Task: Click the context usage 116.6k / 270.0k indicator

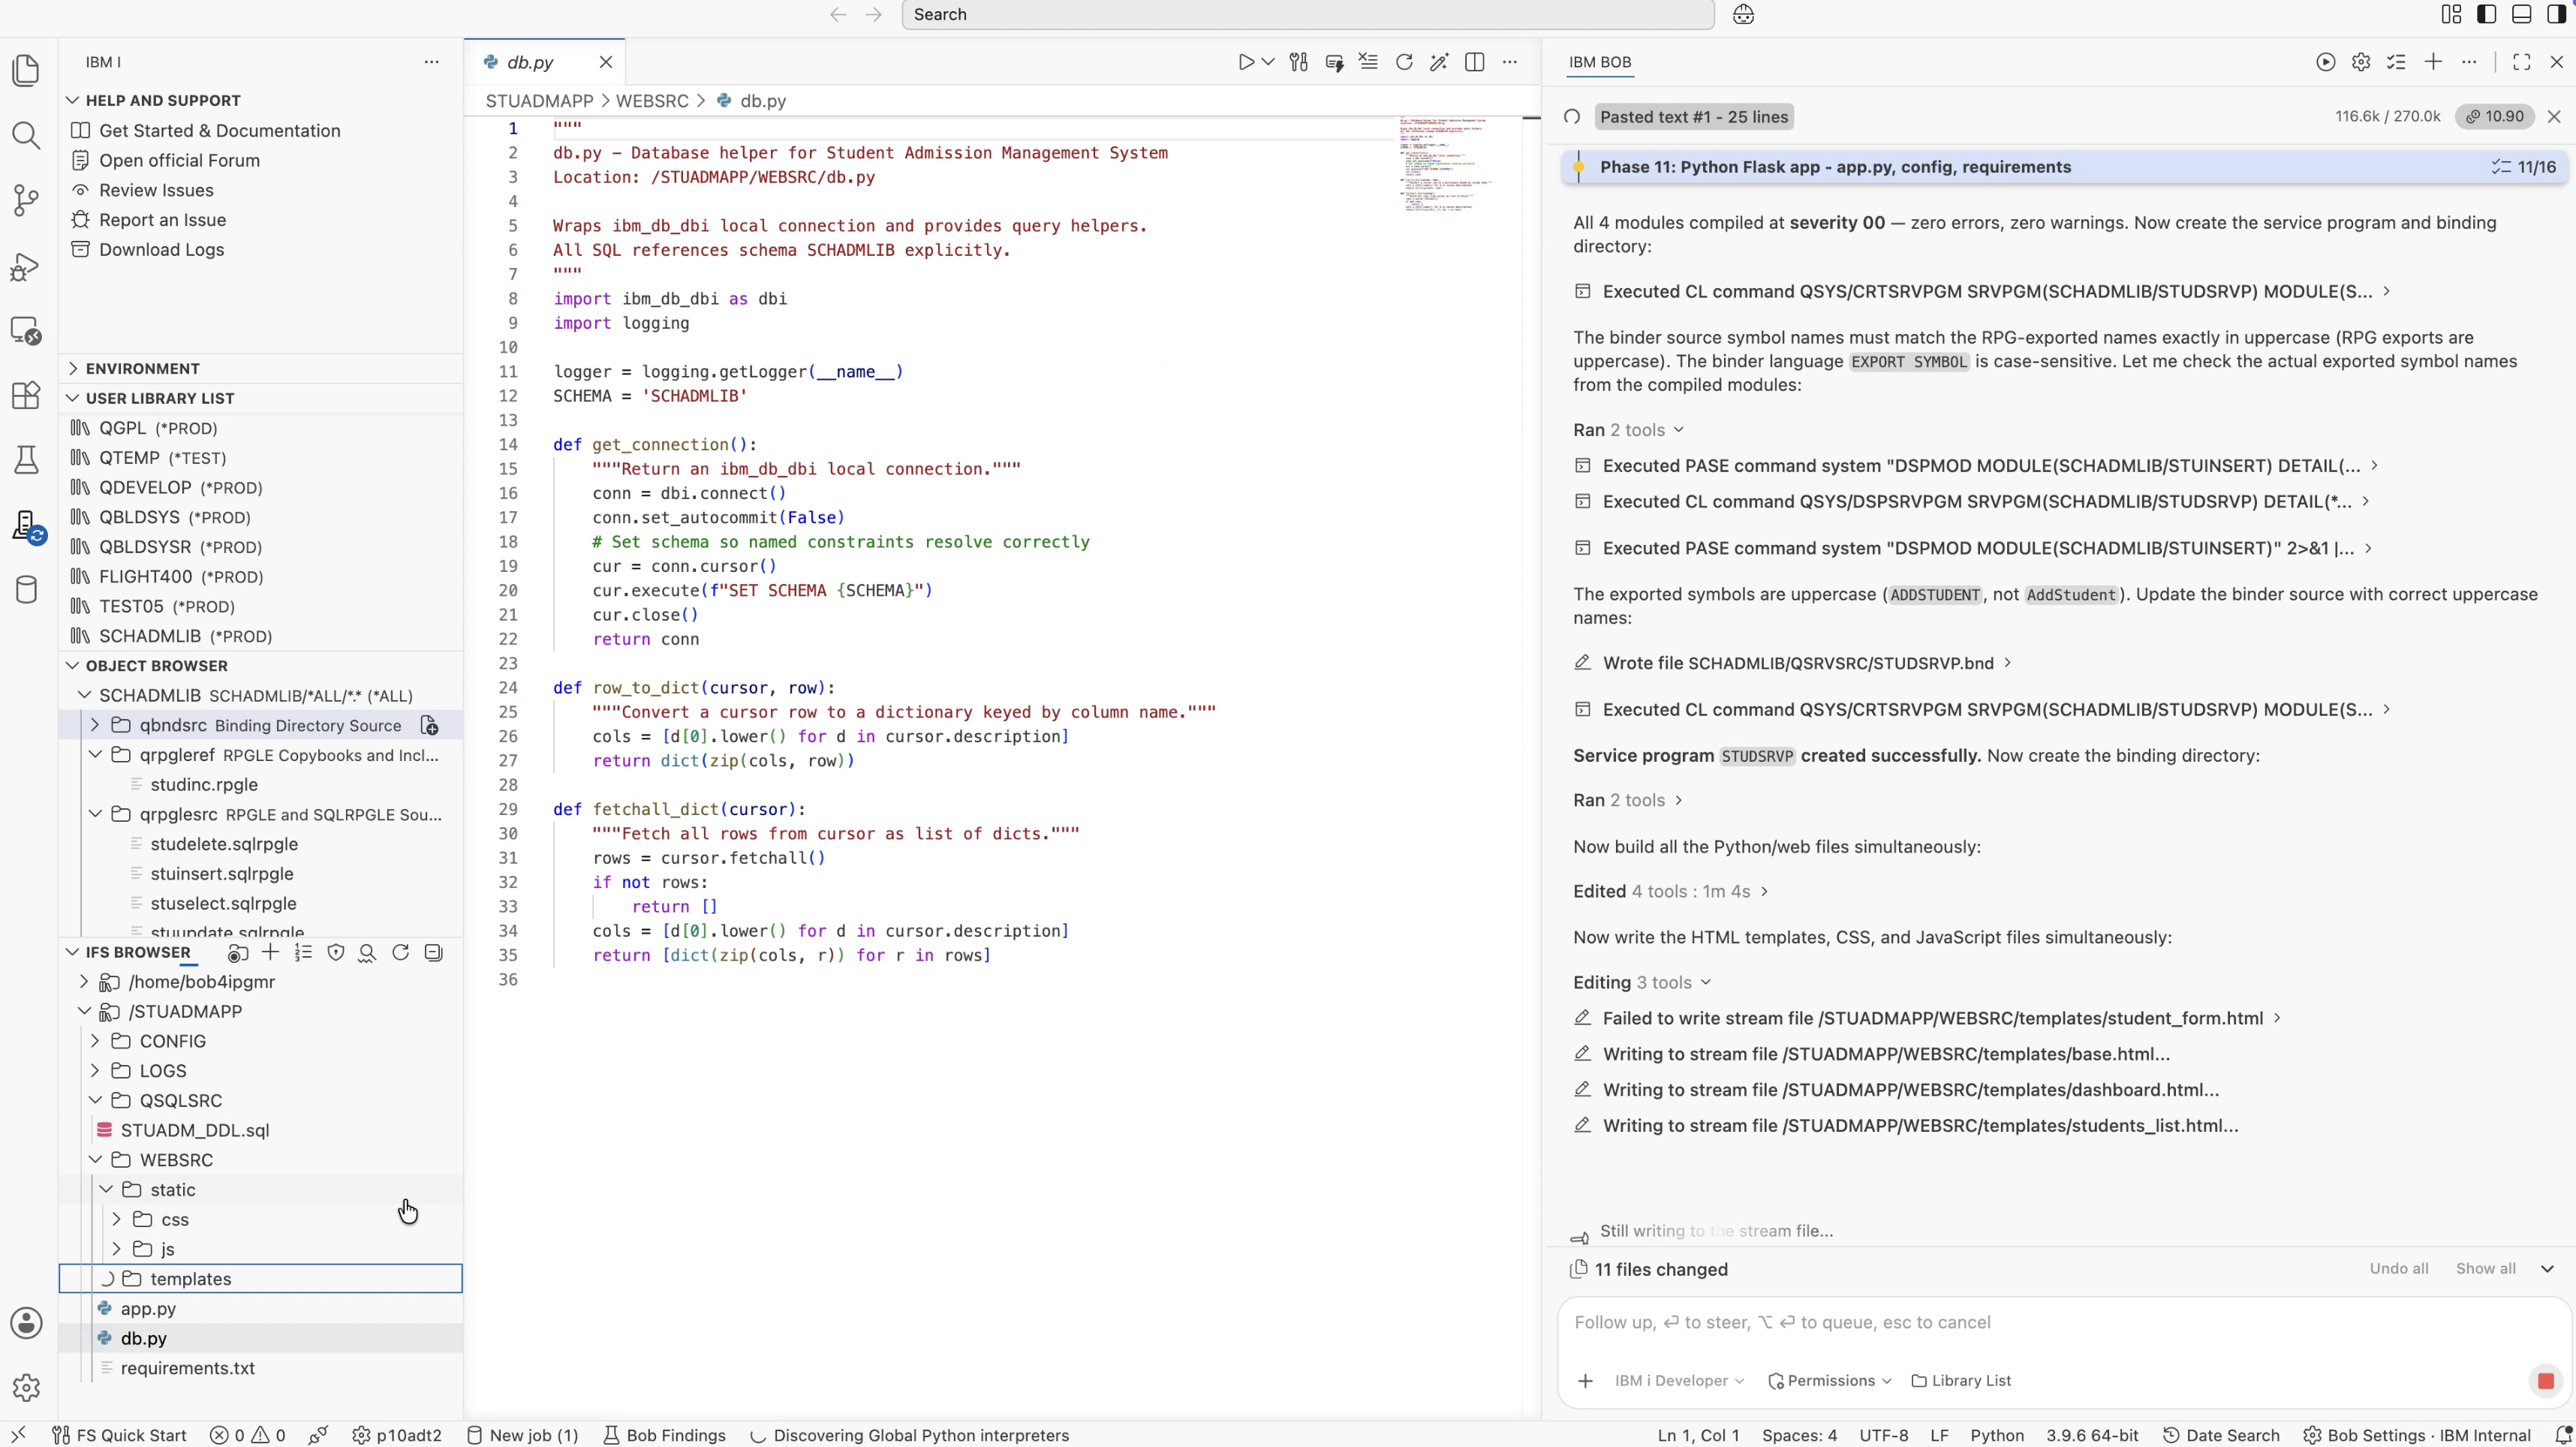Action: (2387, 117)
